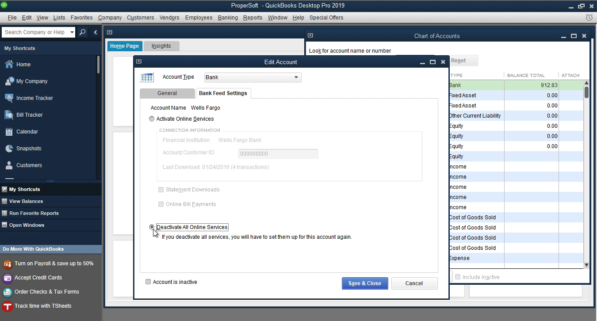This screenshot has height=321, width=597.
Task: Click Order Checks & Tax Forms icon
Action: [x=7, y=292]
